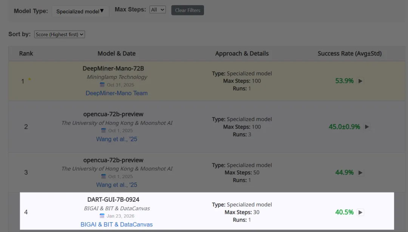
Task: Expand DeepMiner-Mano-72B's 53.9% score details arrow
Action: (360, 81)
